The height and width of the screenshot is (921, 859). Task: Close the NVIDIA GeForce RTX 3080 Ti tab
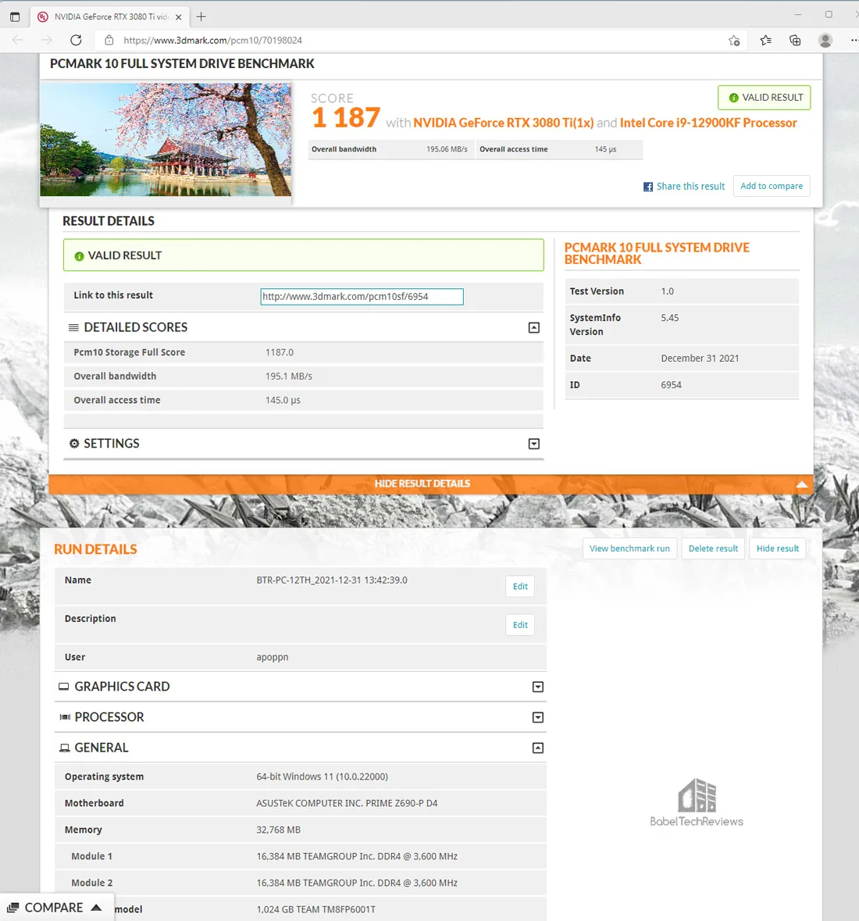coord(179,17)
